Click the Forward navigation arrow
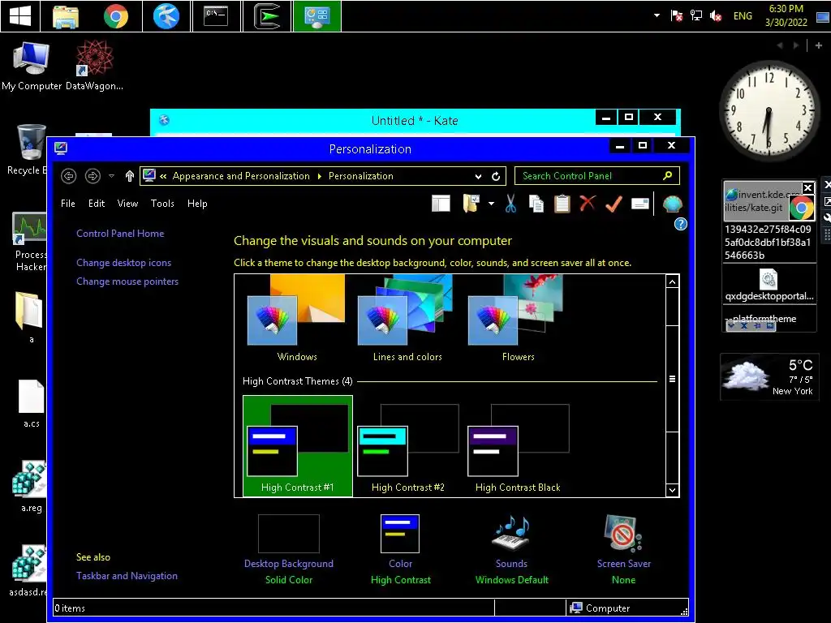 coord(93,176)
